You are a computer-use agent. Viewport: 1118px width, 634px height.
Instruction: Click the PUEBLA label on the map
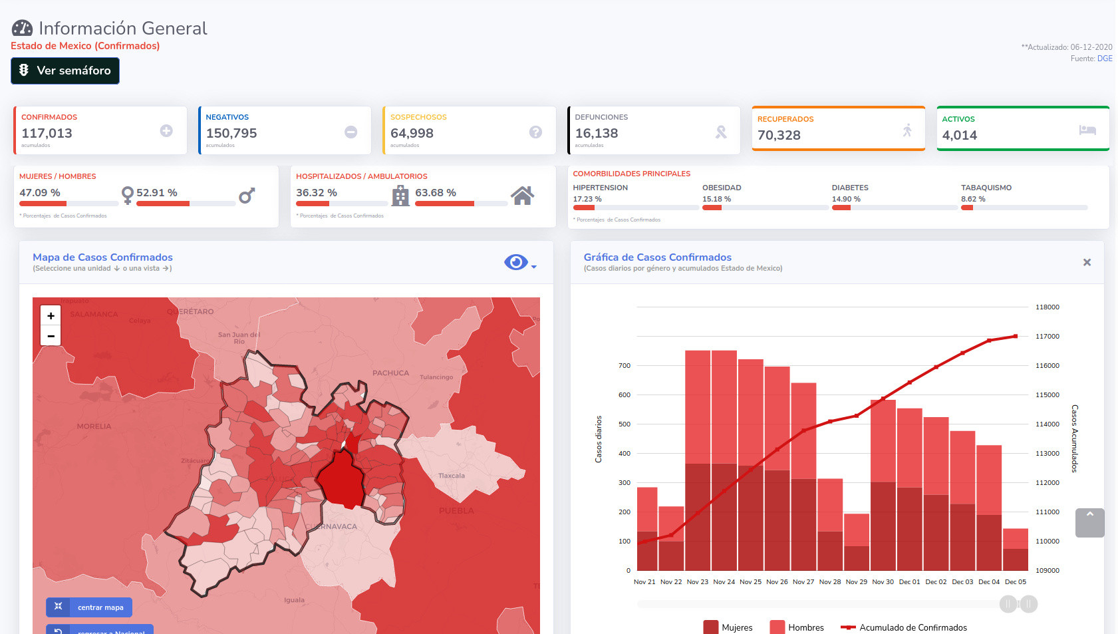coord(456,511)
